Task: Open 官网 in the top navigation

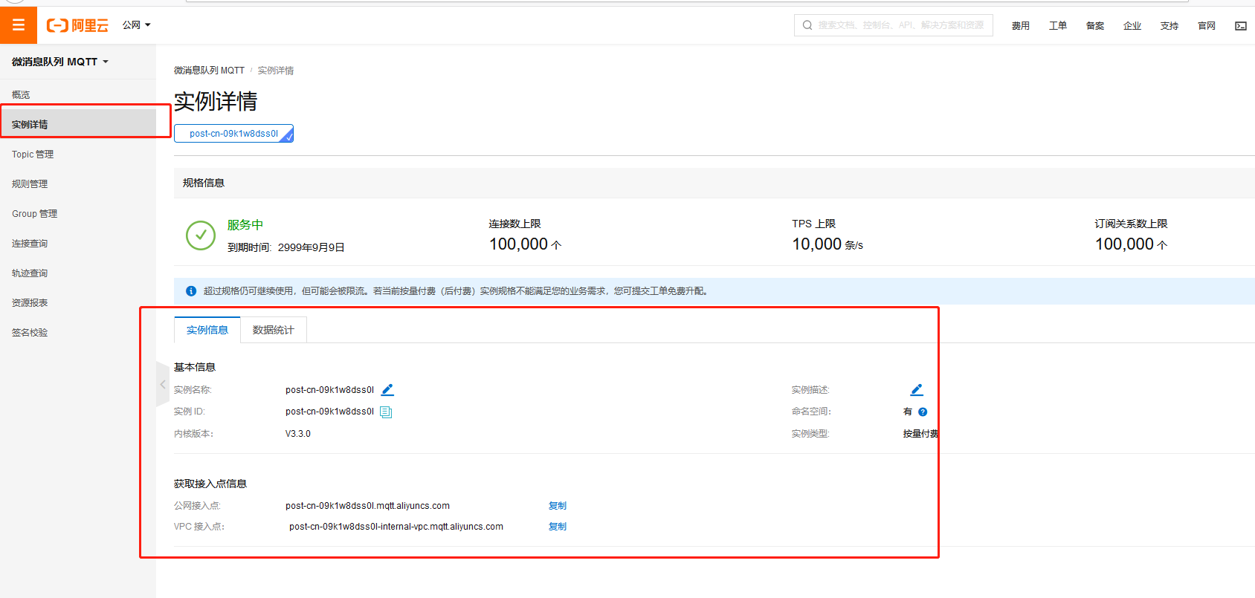Action: (1207, 26)
